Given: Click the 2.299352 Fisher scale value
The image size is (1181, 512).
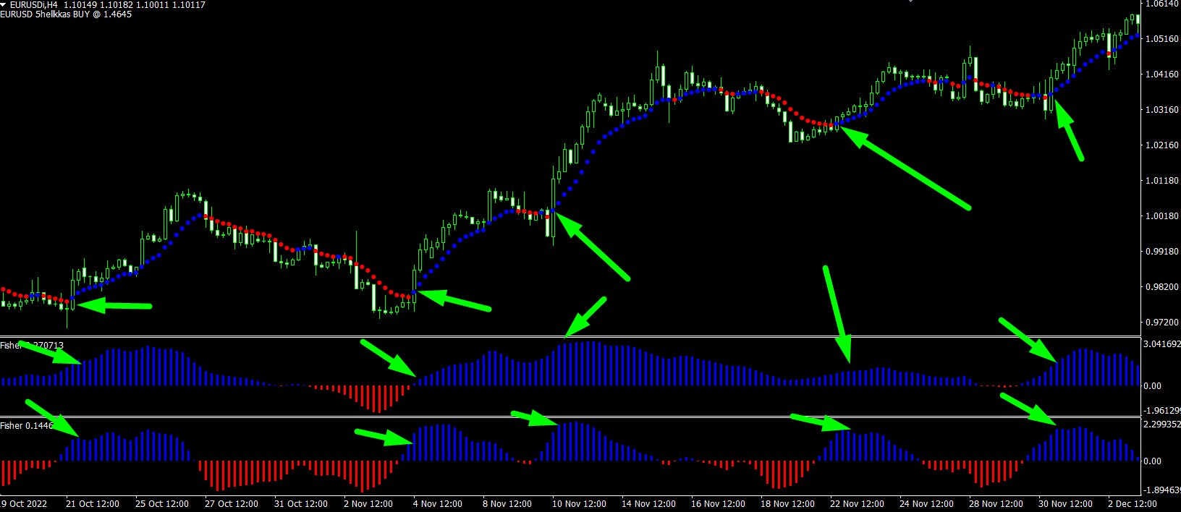Looking at the screenshot, I should [x=1162, y=425].
